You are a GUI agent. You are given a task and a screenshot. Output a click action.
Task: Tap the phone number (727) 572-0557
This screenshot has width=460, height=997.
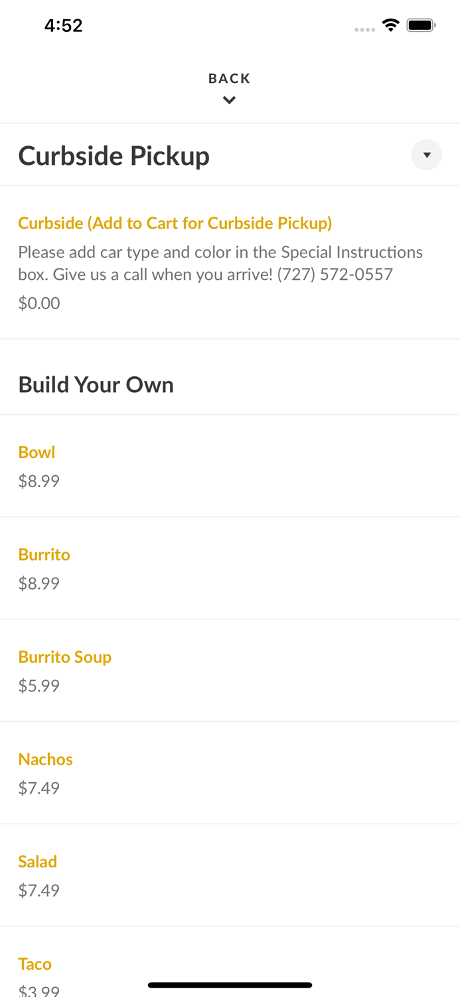(x=336, y=274)
